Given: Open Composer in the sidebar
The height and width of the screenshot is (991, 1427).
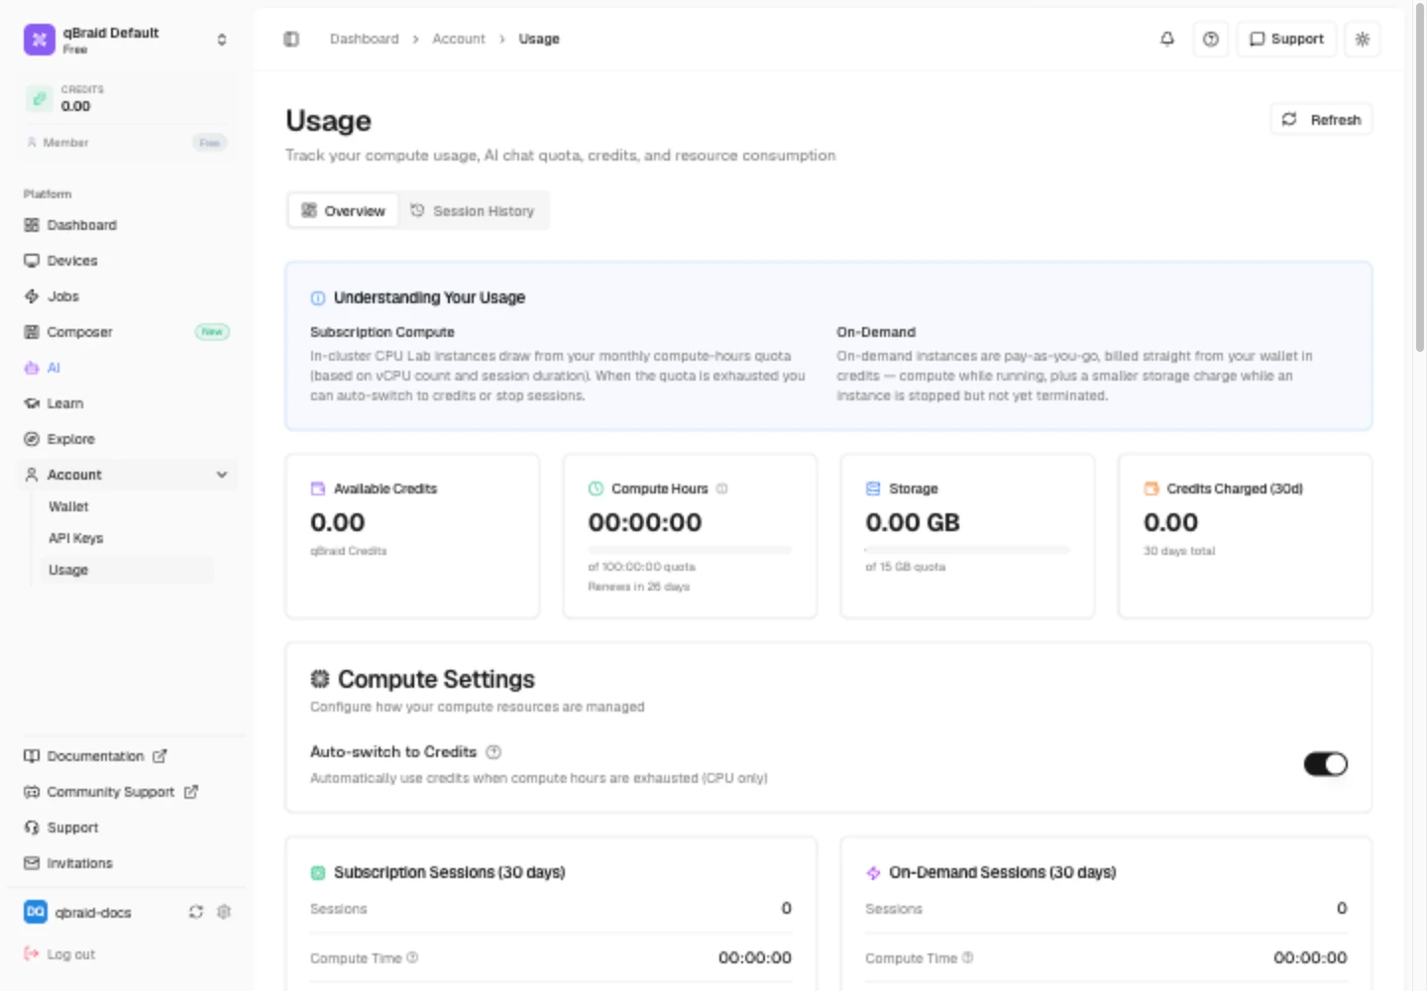Looking at the screenshot, I should tap(126, 332).
